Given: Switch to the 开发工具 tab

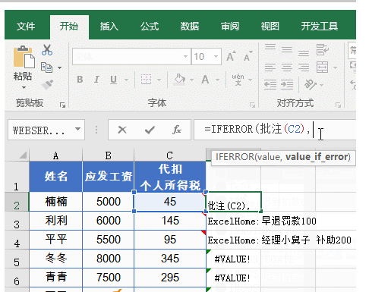Looking at the screenshot, I should 320,27.
